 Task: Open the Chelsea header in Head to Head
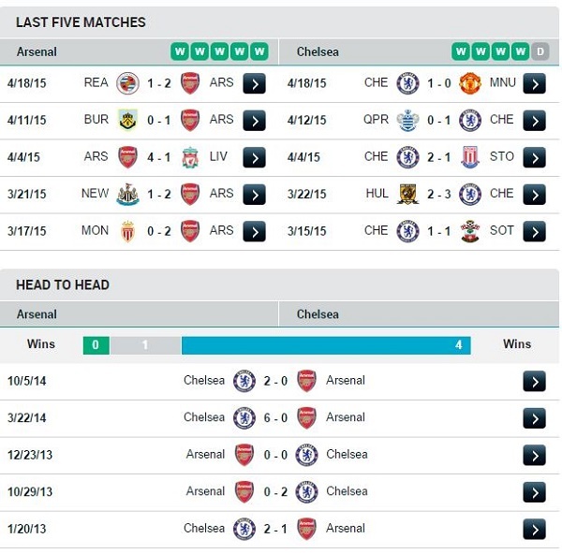[x=318, y=314]
